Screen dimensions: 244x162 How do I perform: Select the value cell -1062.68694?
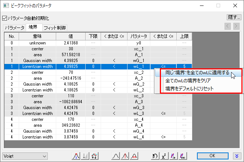(71, 102)
